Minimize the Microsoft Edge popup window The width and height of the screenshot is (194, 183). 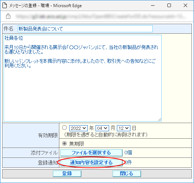coord(153,5)
